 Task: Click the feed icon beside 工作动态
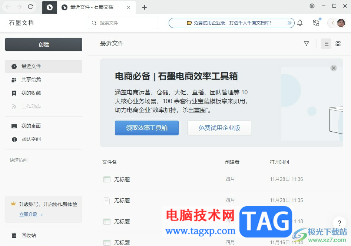14,107
